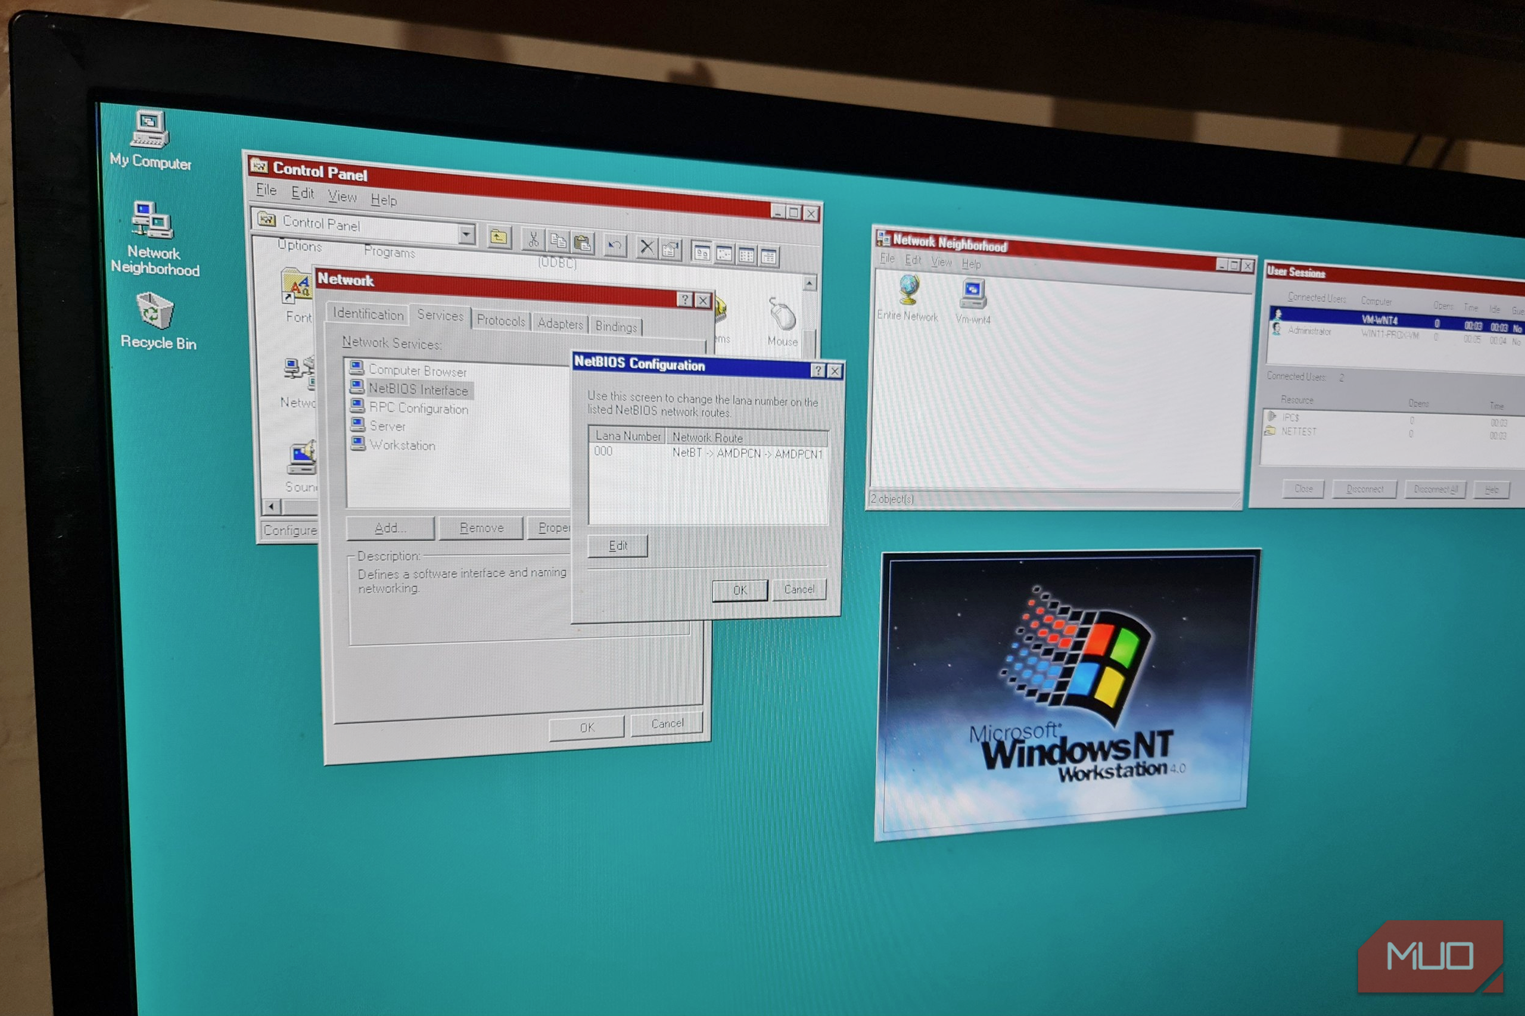Viewport: 1525px width, 1016px height.
Task: Open Network Neighborhood on the desktop
Action: coord(154,238)
